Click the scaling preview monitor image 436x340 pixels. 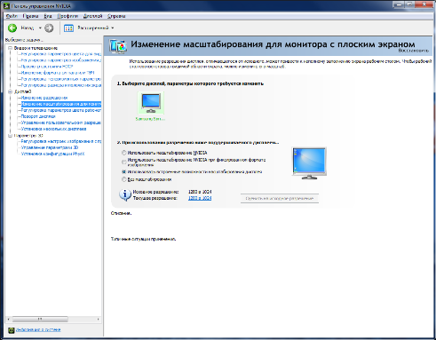pos(309,163)
